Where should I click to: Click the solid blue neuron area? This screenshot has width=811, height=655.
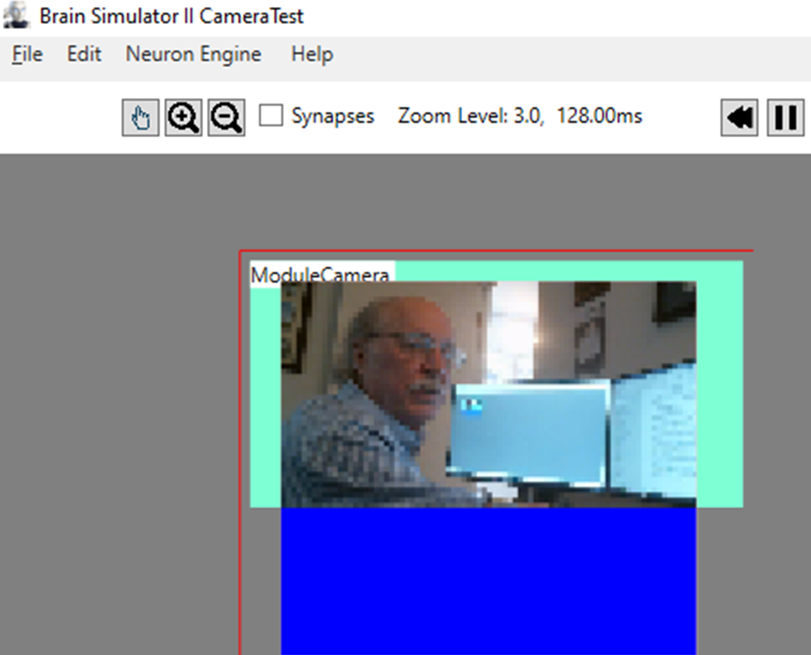click(x=489, y=581)
